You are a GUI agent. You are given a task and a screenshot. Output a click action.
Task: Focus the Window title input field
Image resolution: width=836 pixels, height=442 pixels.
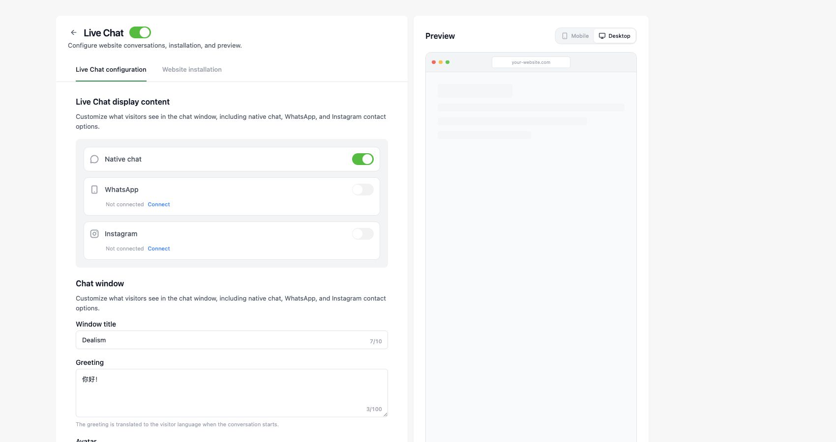click(232, 340)
